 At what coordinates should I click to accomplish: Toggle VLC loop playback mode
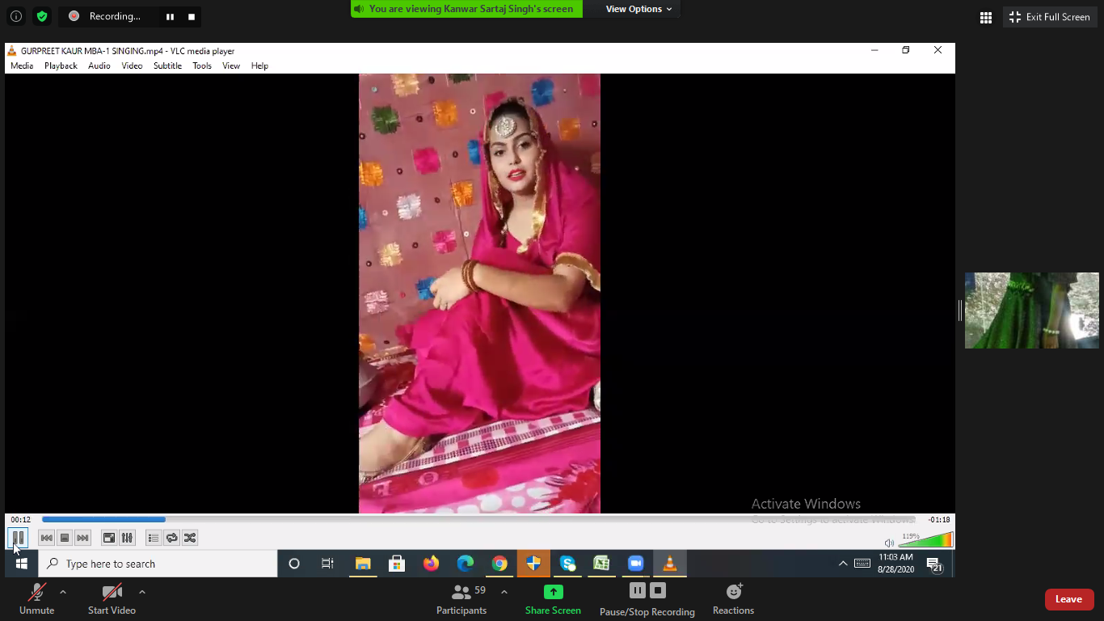click(171, 538)
